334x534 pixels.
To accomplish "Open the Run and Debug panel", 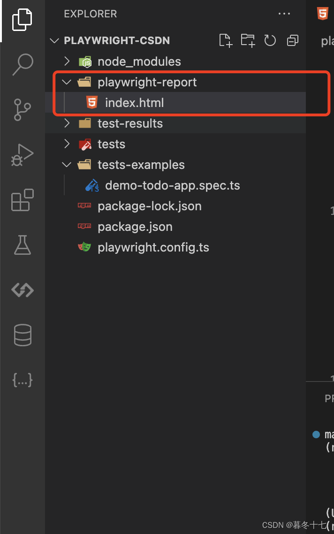I will pyautogui.click(x=22, y=153).
